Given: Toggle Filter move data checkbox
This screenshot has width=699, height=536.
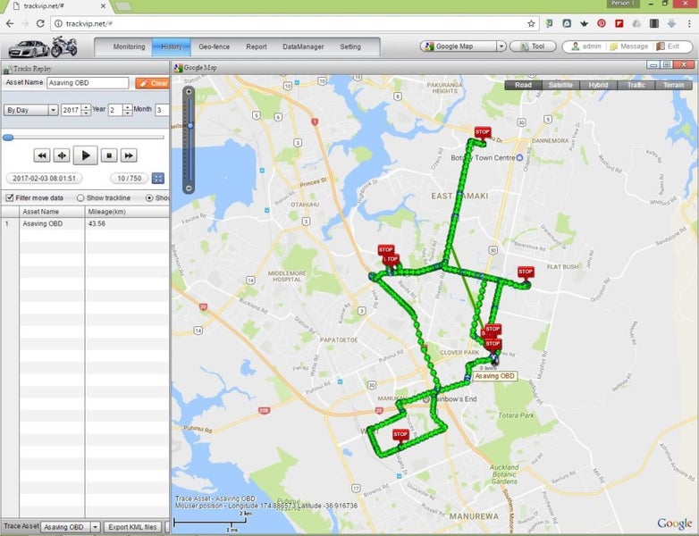Looking at the screenshot, I should tap(9, 197).
